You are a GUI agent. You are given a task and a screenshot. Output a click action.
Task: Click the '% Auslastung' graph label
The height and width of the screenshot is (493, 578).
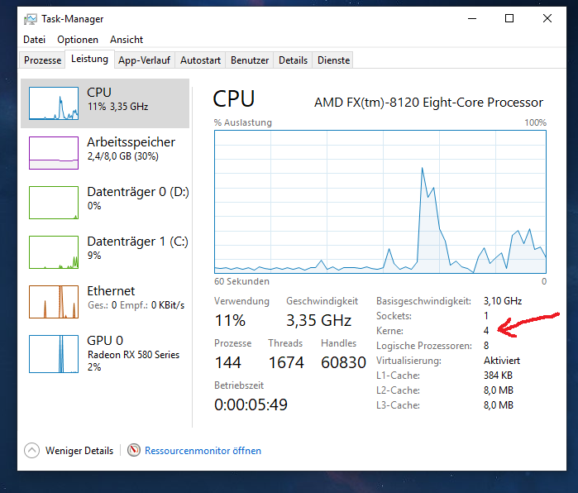(243, 122)
